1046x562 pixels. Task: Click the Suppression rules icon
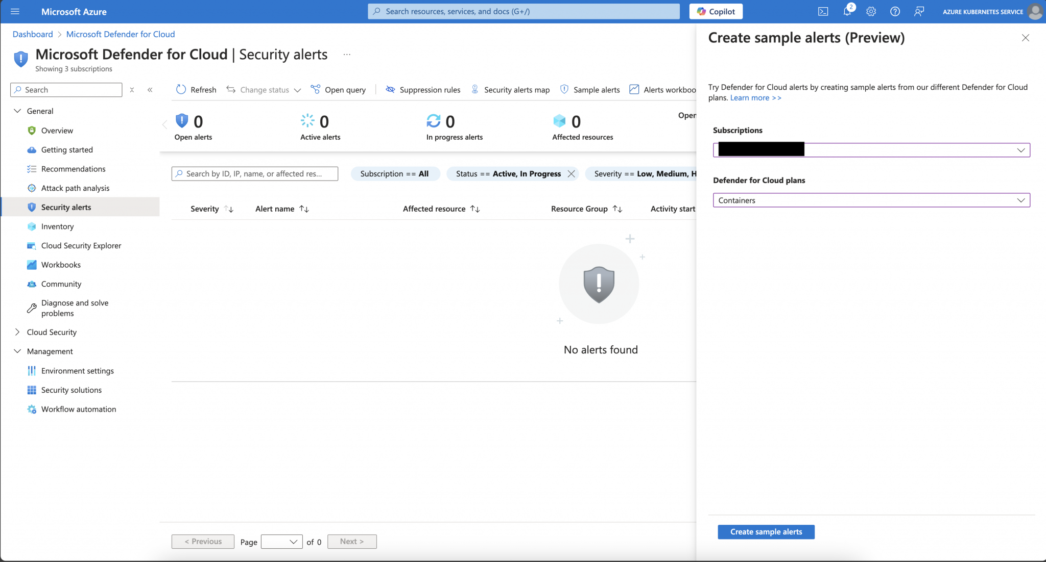pyautogui.click(x=391, y=89)
